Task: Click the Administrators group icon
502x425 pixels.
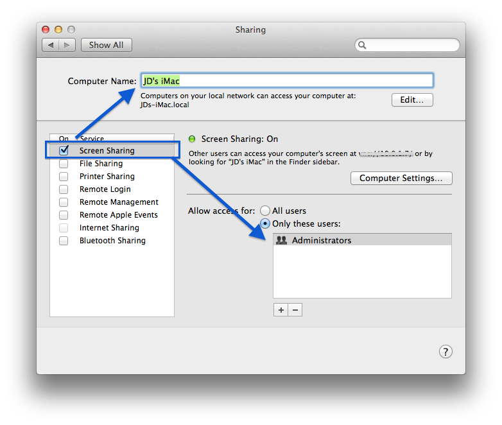Action: (281, 240)
